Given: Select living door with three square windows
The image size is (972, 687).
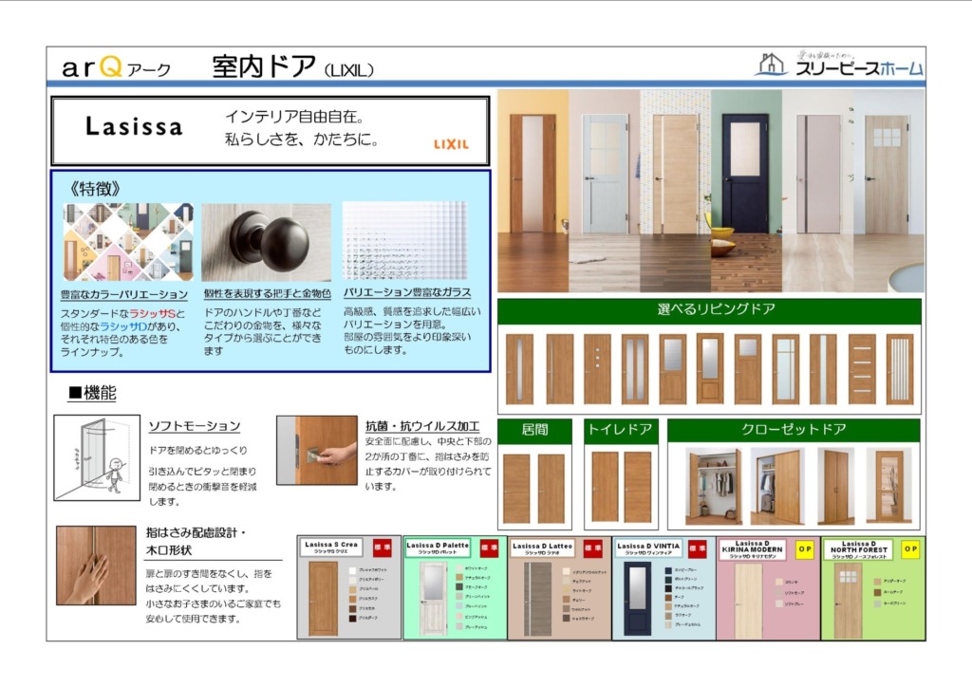Looking at the screenshot, I should (x=598, y=368).
